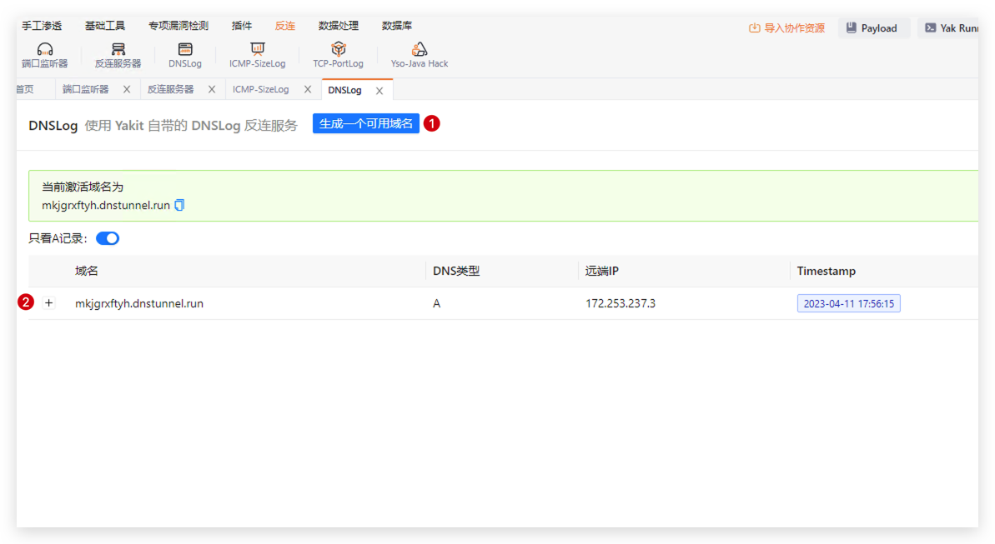Click 导入协作资源 link
The width and height of the screenshot is (995, 544).
(x=786, y=28)
